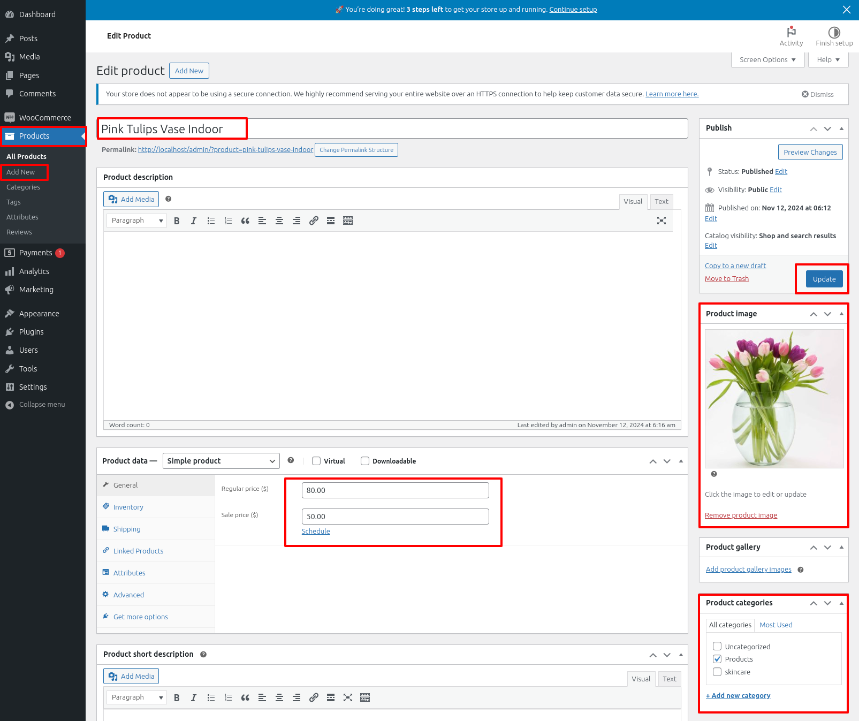Open Analytics in the sidebar menu

point(34,271)
